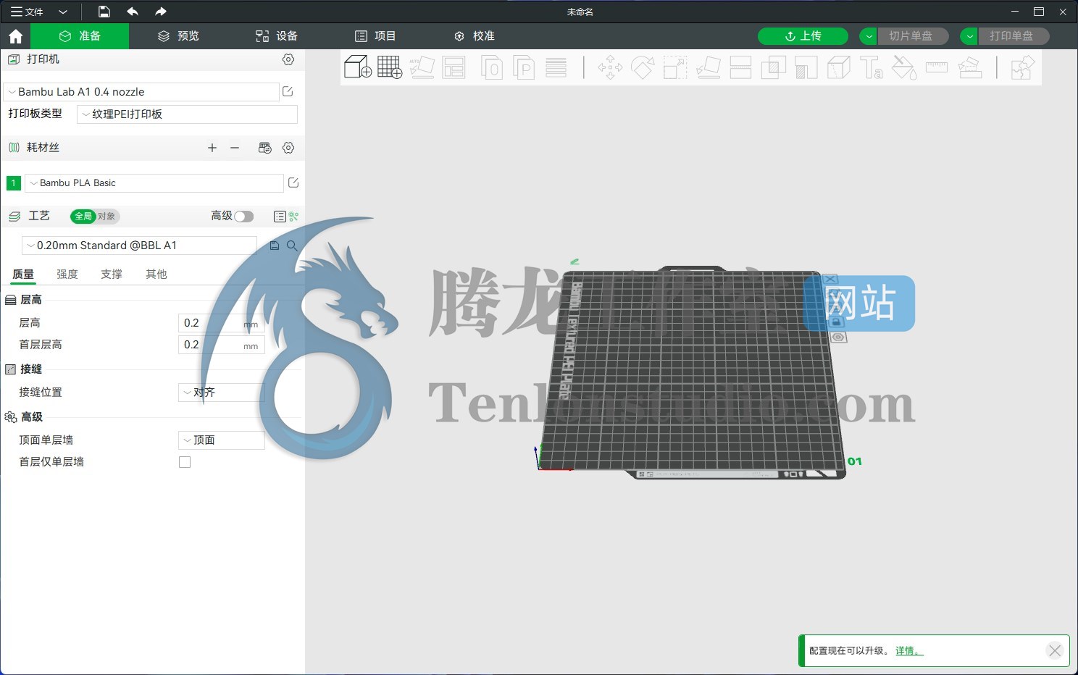Select the Support painting tool
The width and height of the screenshot is (1078, 675).
click(x=806, y=67)
